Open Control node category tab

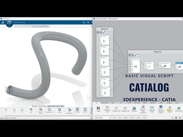coord(129,103)
